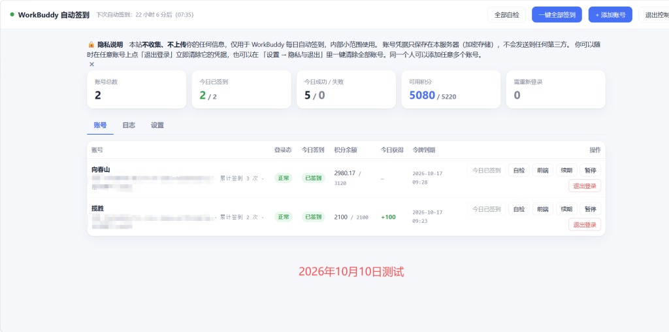
Task: Click the 累计签到 3 次 text
Action: point(239,178)
